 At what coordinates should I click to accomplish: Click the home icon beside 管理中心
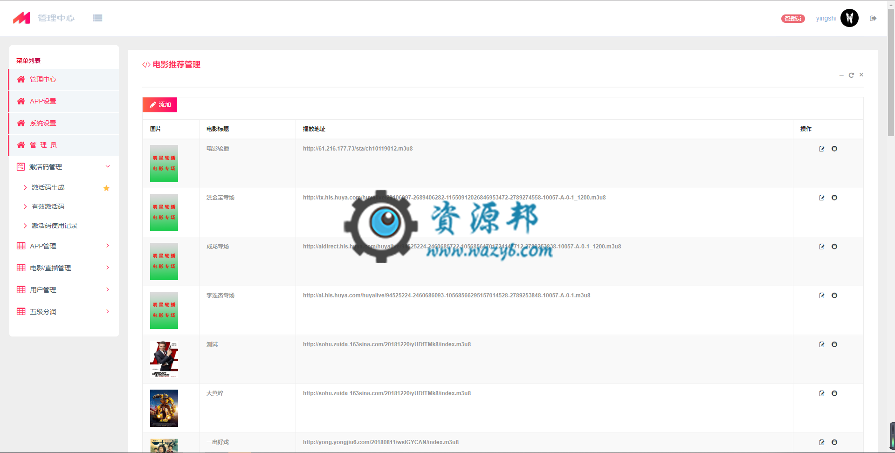pos(21,79)
